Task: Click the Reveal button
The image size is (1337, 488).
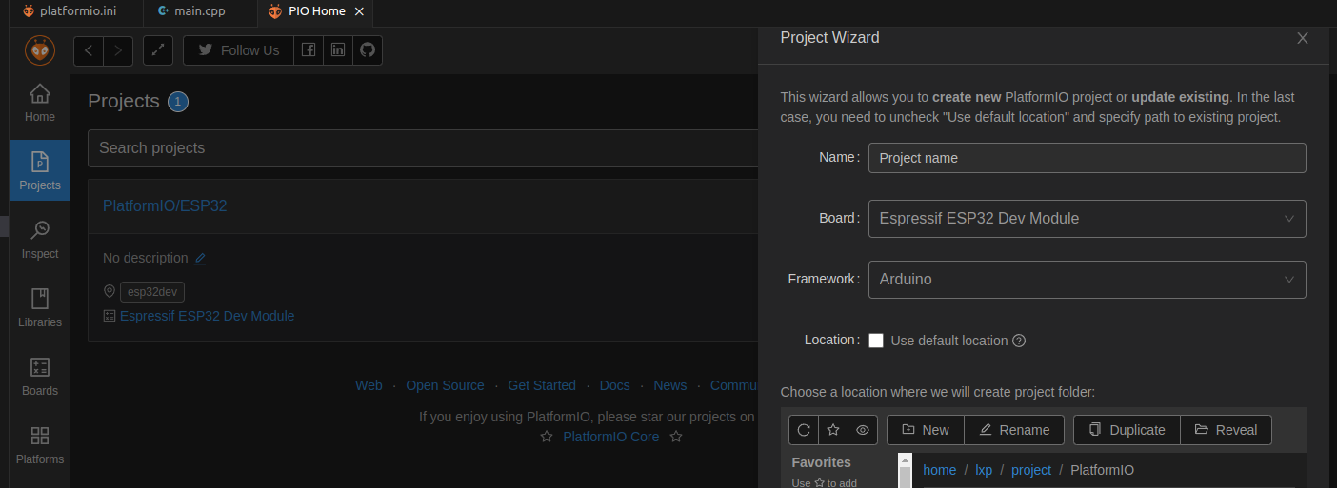Action: tap(1226, 430)
